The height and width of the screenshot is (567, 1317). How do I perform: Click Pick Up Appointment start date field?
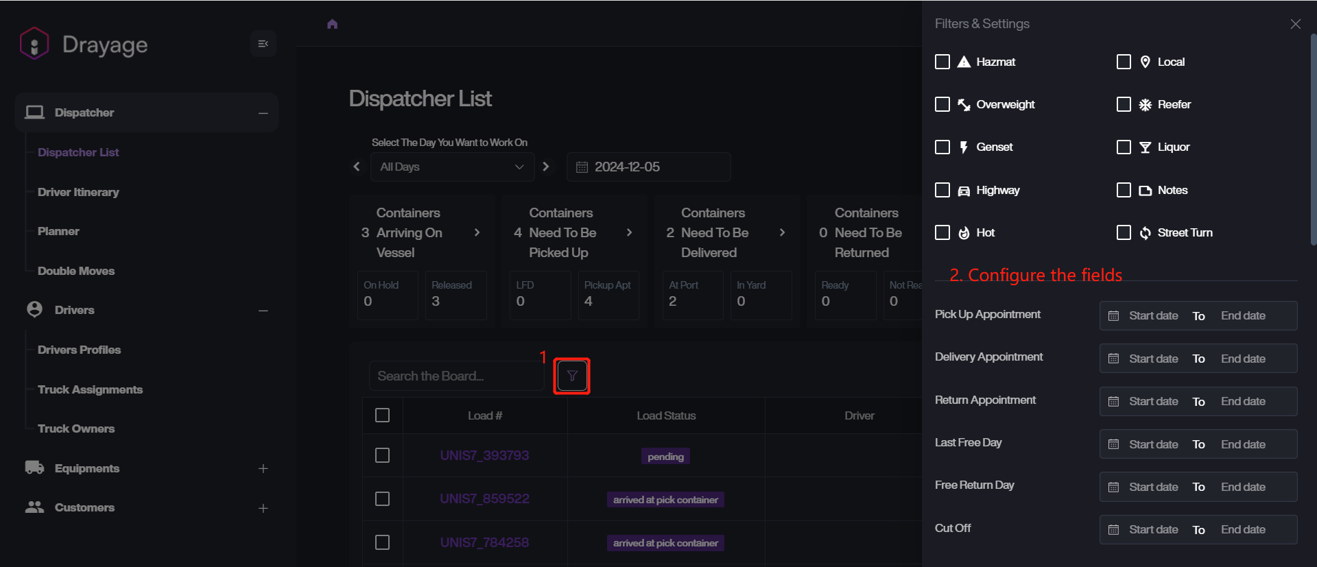coord(1153,315)
